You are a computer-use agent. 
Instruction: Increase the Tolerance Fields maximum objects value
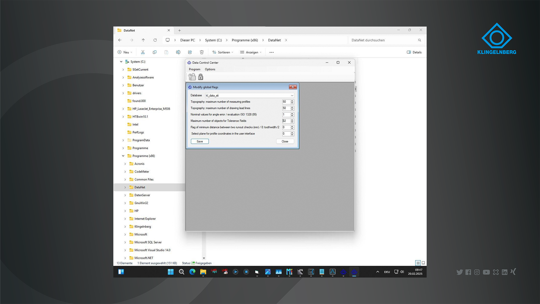click(x=292, y=120)
